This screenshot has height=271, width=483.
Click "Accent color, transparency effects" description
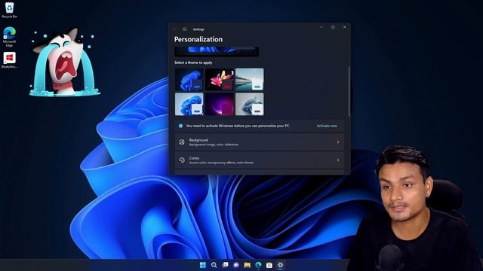pyautogui.click(x=221, y=163)
